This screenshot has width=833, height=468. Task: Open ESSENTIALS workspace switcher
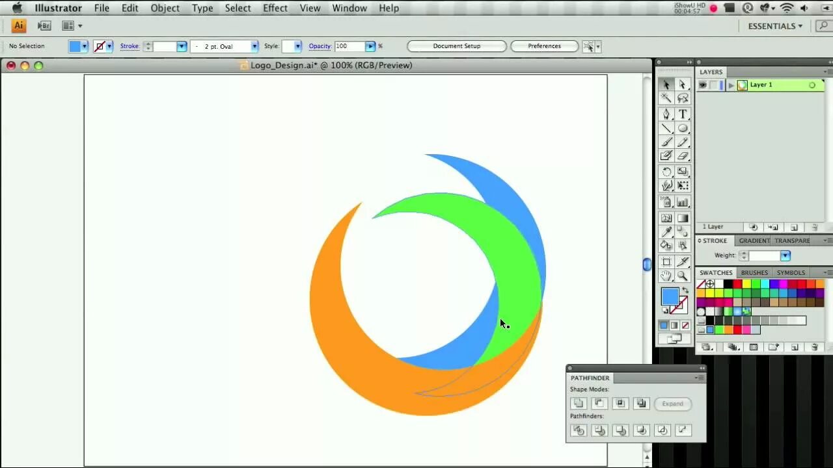[x=775, y=26]
